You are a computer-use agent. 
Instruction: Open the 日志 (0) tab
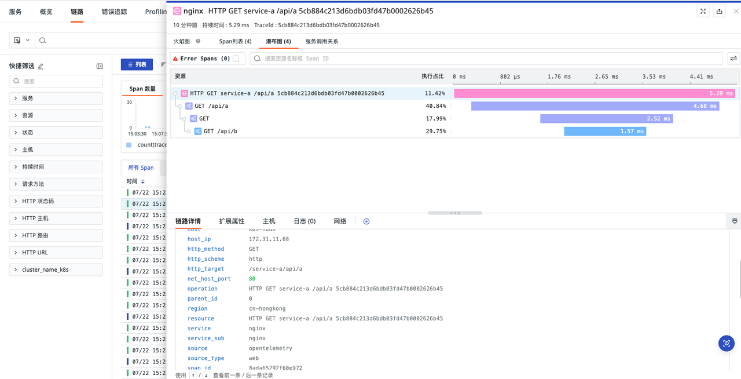(305, 221)
